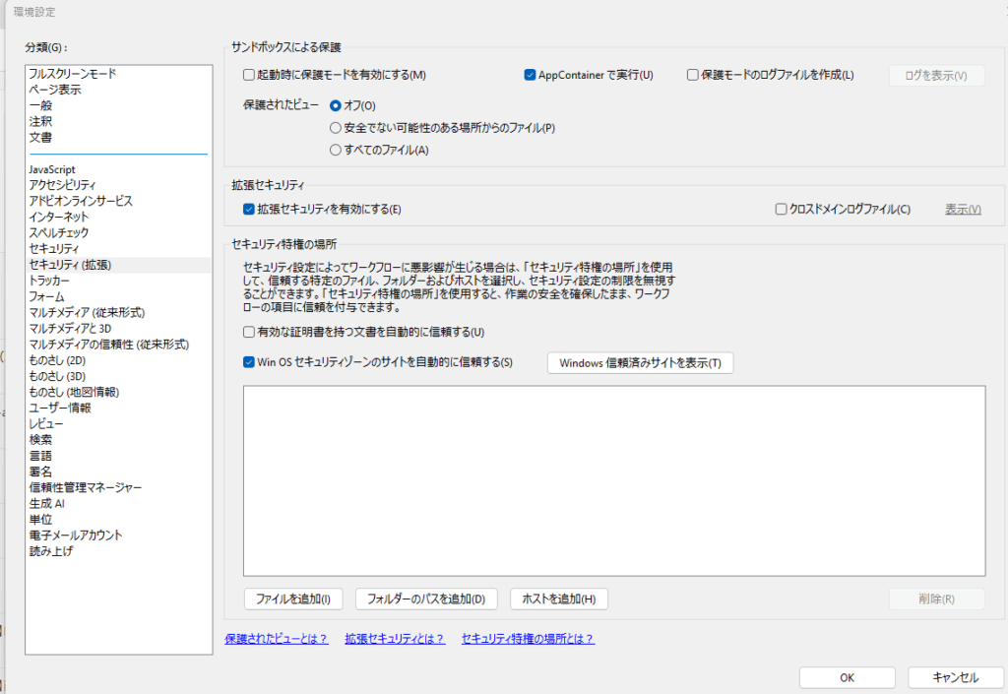This screenshot has height=694, width=1008.
Task: Open フルスクリーンモード preferences category
Action: (73, 74)
